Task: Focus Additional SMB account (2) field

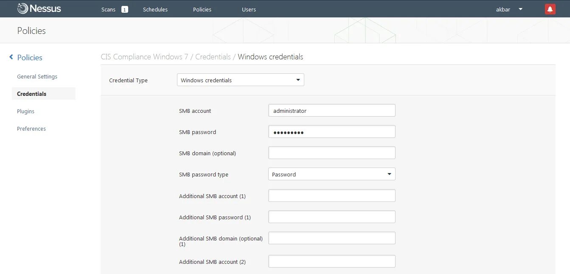Action: click(x=331, y=261)
